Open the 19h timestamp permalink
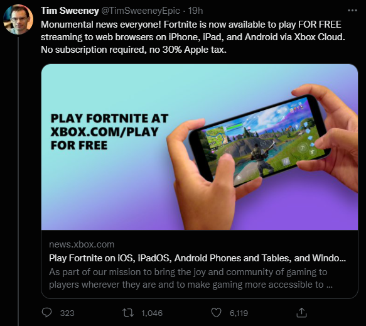366x326 pixels. [195, 11]
